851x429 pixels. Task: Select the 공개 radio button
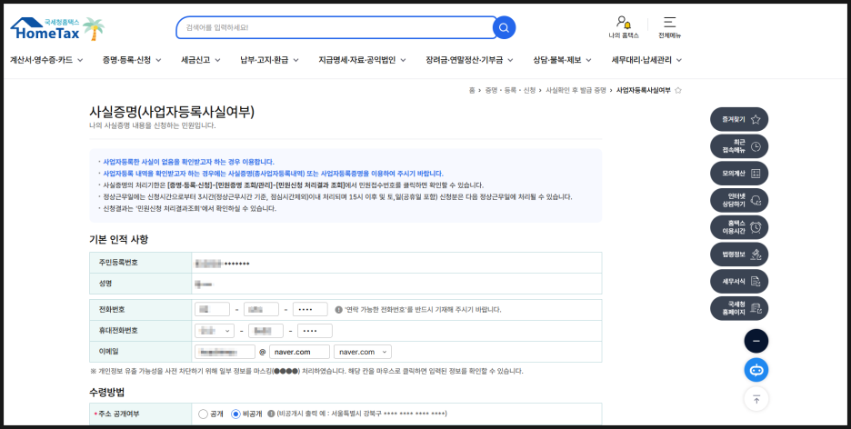pos(203,414)
